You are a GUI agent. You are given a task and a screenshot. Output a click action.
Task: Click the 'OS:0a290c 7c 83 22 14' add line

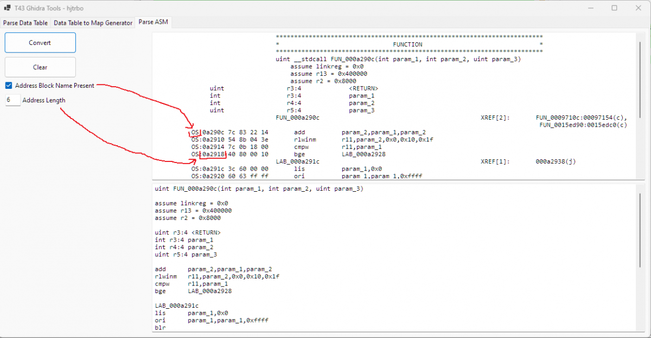click(309, 132)
